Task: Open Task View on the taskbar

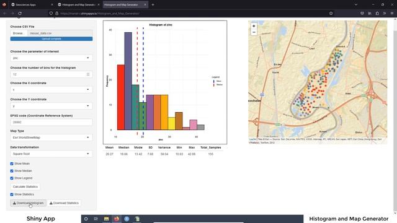Action: (96, 219)
